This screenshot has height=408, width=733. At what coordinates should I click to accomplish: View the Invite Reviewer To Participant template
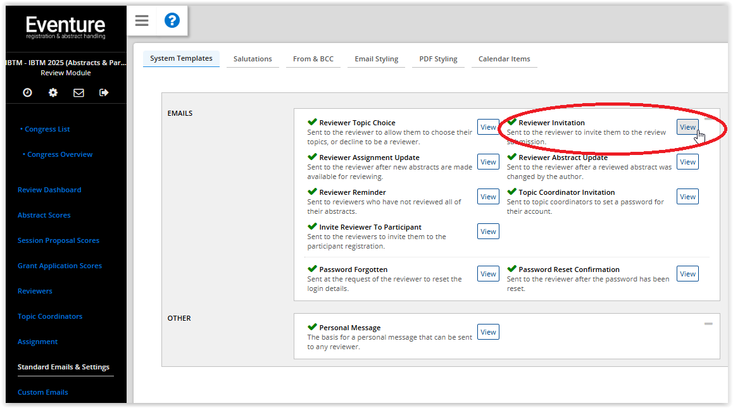(x=488, y=232)
